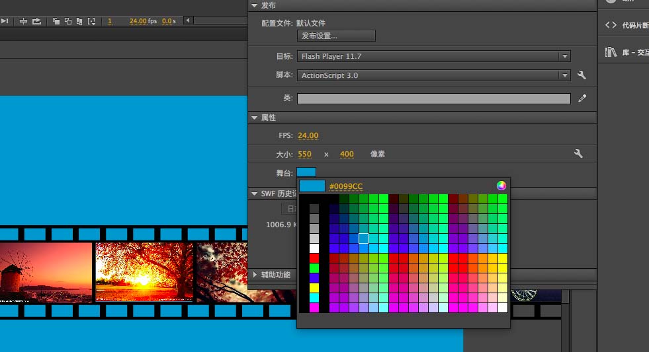This screenshot has height=352, width=649.
Task: Click current color preview in swatch popup
Action: point(312,186)
